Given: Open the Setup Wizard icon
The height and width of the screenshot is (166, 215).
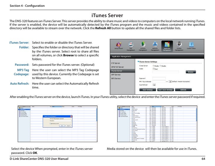Looking at the screenshot, I should coord(119,46).
